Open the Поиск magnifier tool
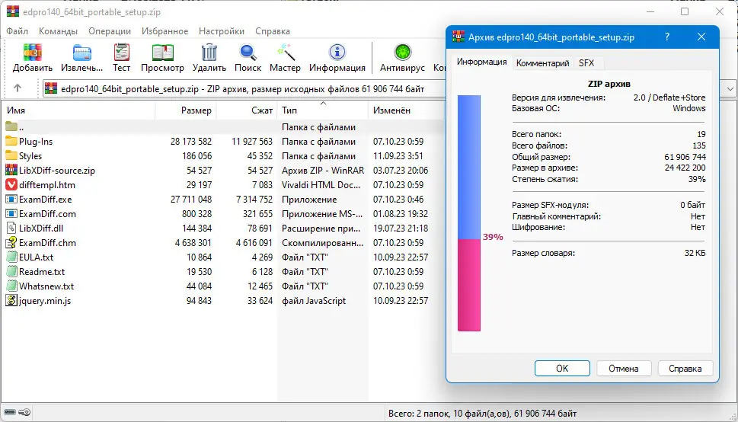Viewport: 738px width, 422px height. (248, 53)
